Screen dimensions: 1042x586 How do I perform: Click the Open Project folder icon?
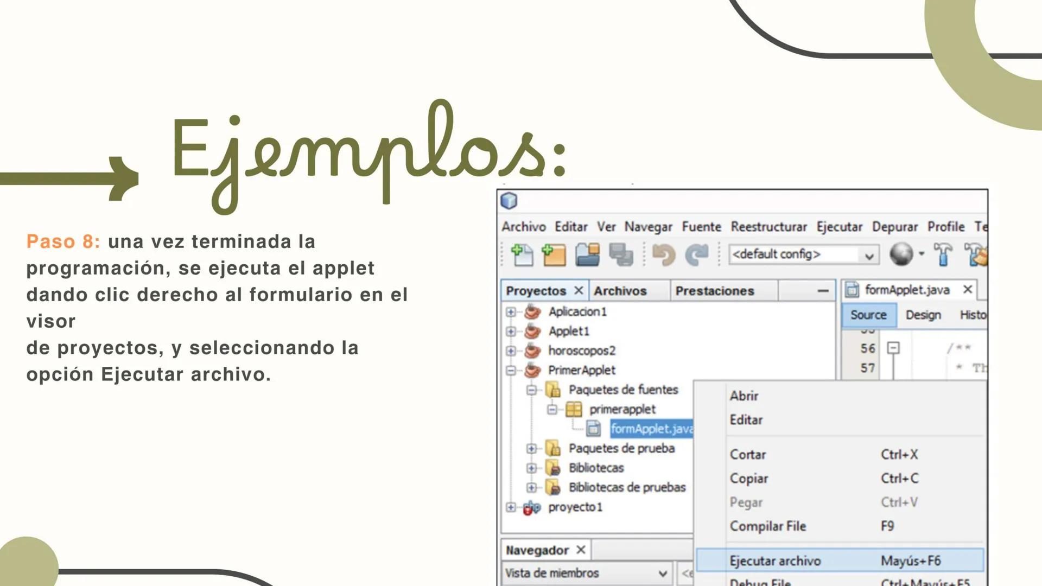pyautogui.click(x=588, y=253)
